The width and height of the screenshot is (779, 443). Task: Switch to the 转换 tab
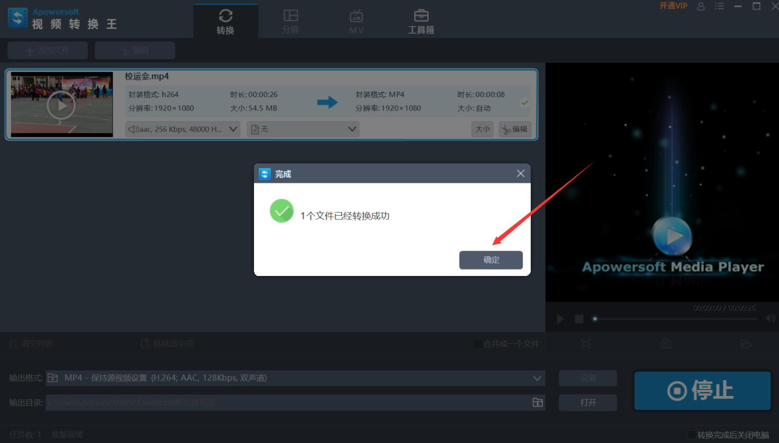click(225, 22)
